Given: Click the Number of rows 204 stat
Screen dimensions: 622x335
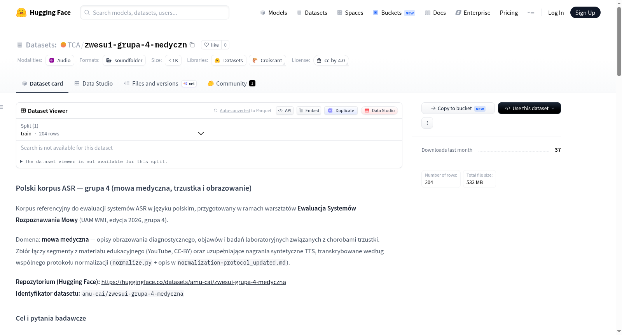Looking at the screenshot, I should [x=441, y=179].
